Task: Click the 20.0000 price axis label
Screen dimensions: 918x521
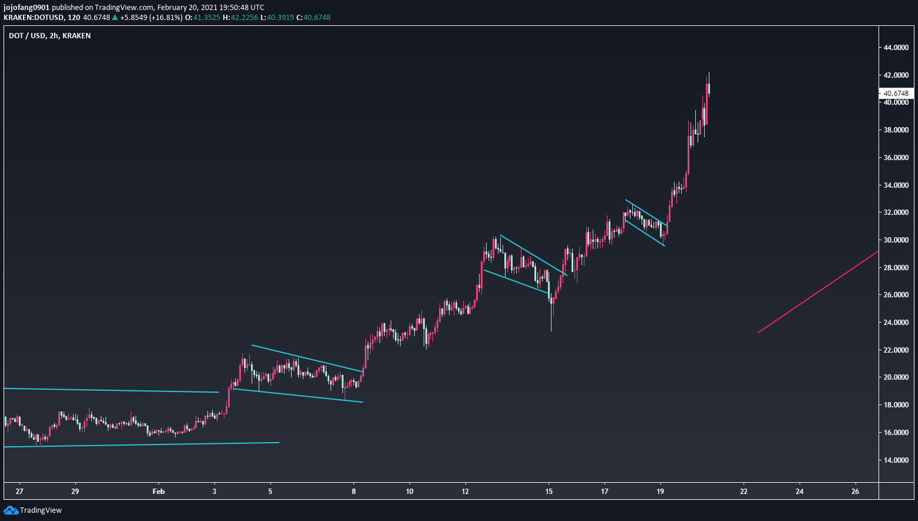Action: coord(896,377)
